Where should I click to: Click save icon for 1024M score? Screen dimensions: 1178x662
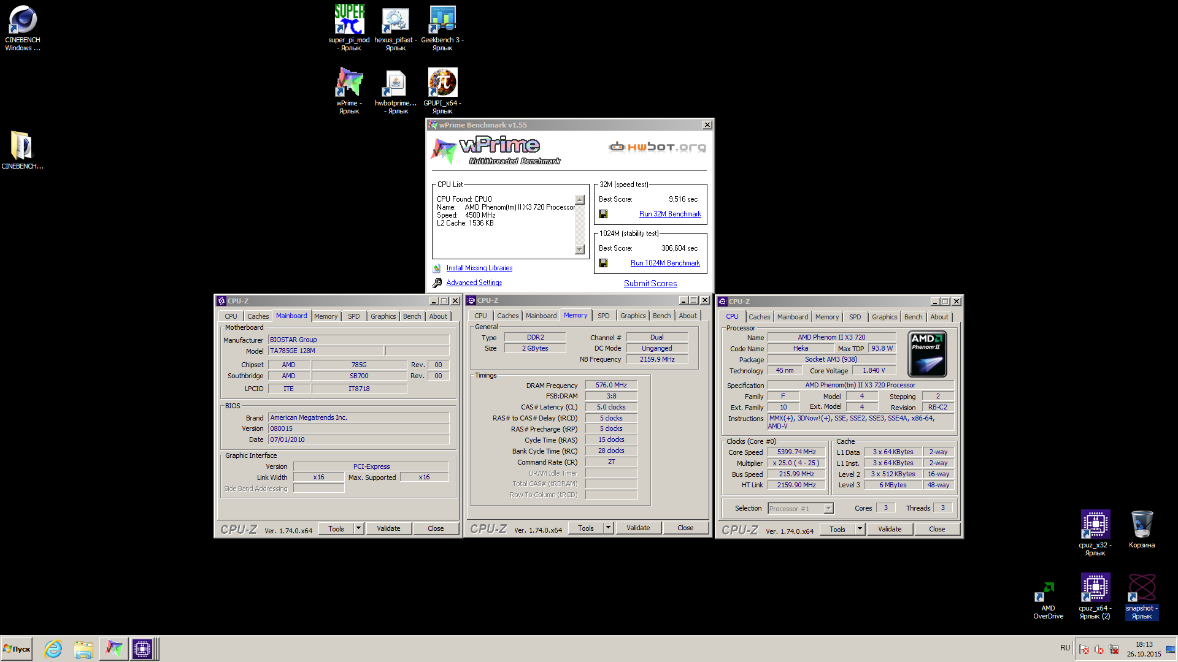point(603,263)
